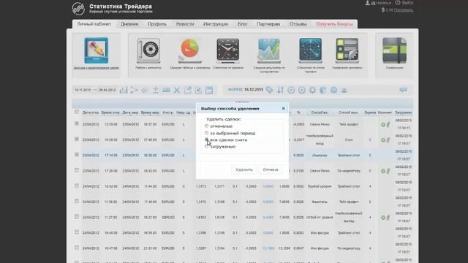468x263 pixels.
Task: Open the safe deposit icon
Action: [148, 50]
